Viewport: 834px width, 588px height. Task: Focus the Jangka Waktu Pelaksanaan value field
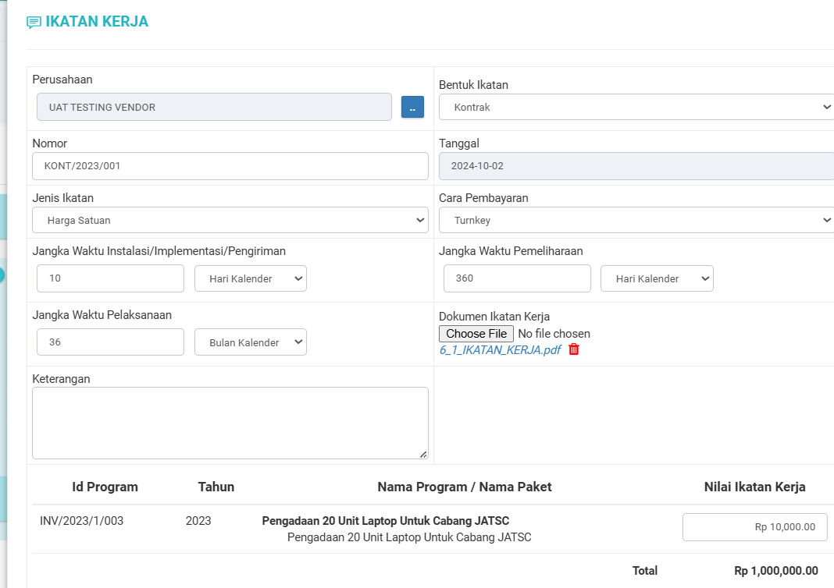110,342
